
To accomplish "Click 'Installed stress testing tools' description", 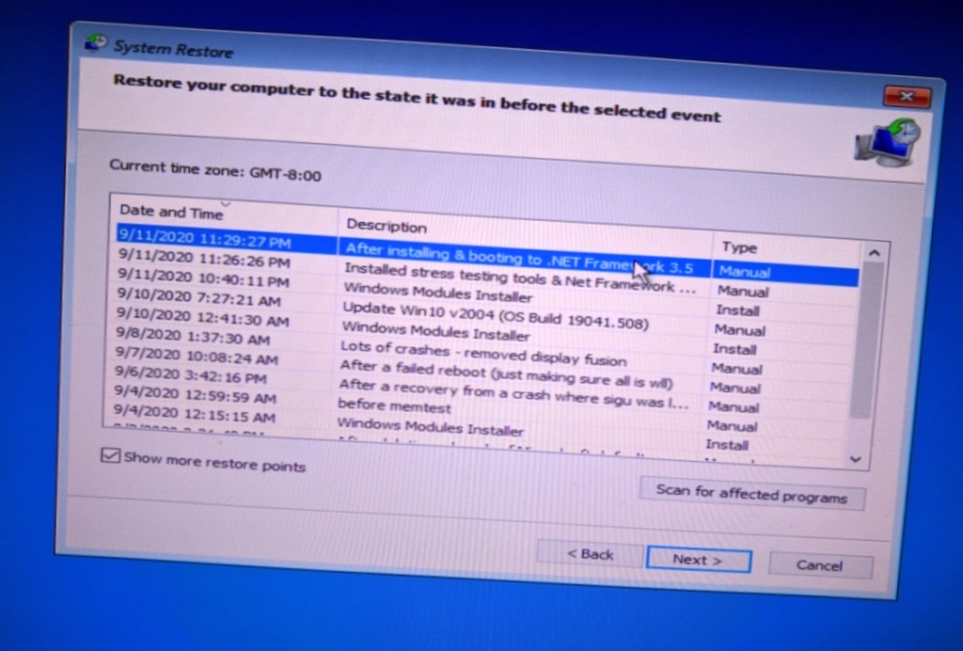I will pyautogui.click(x=519, y=278).
